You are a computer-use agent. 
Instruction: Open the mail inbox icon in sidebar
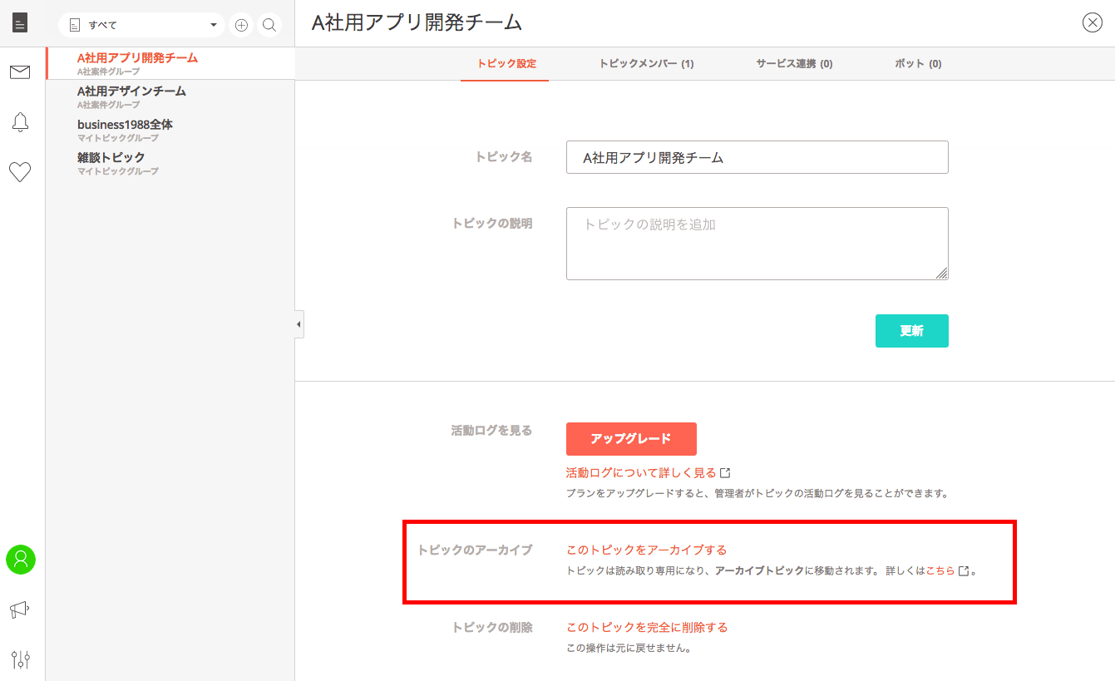[20, 72]
